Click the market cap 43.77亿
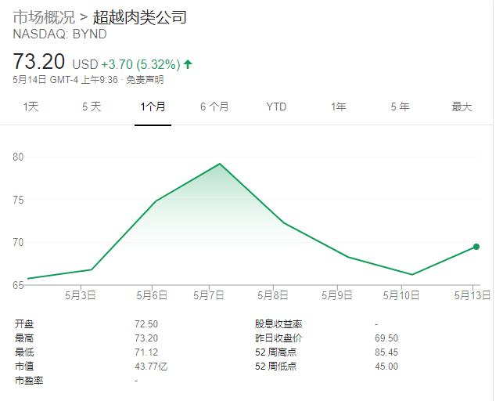Viewport: 503px width, 401px height. (151, 367)
